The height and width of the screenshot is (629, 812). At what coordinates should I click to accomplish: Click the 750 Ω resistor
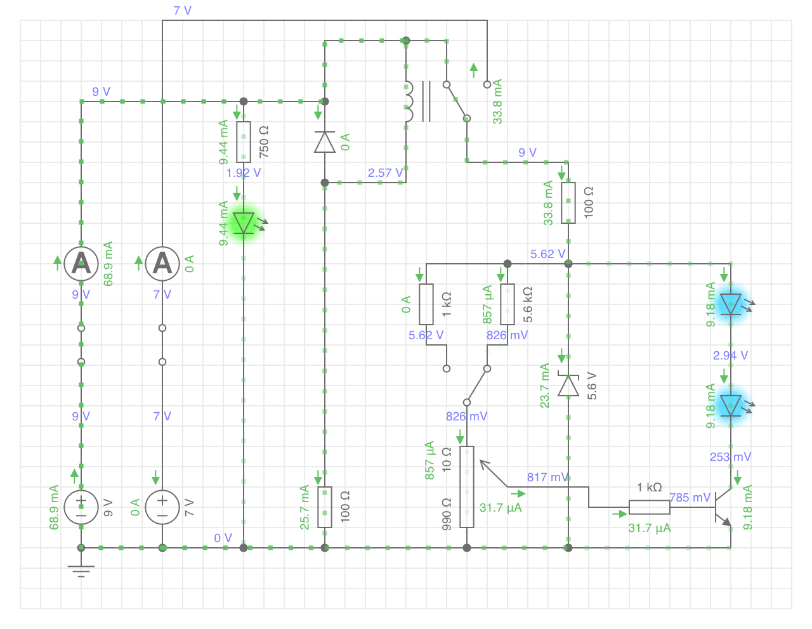244,142
